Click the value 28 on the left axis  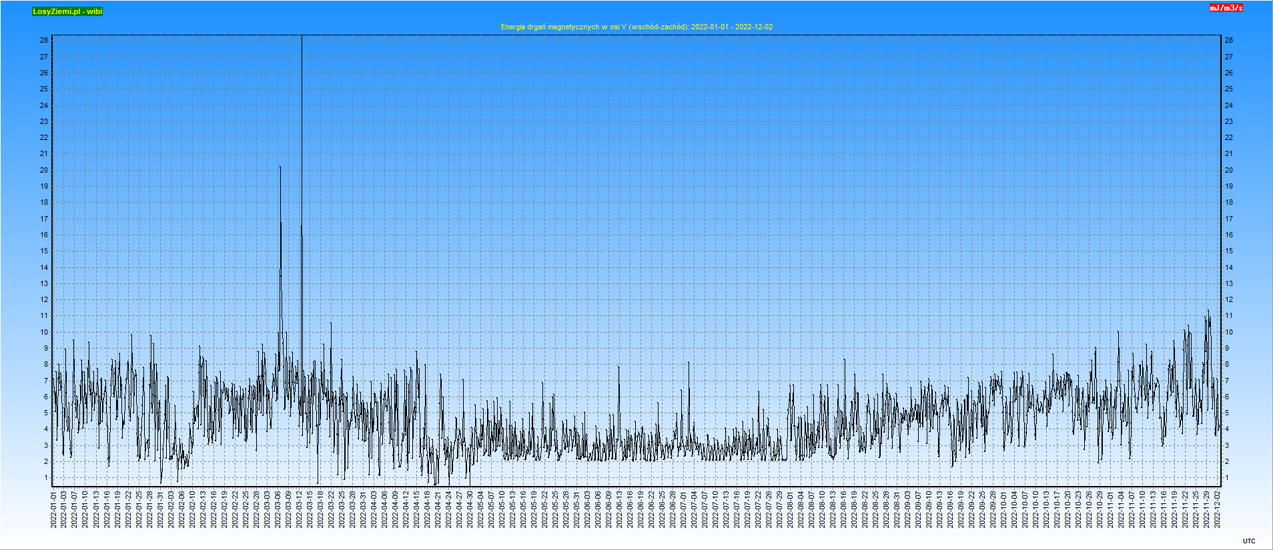point(44,40)
